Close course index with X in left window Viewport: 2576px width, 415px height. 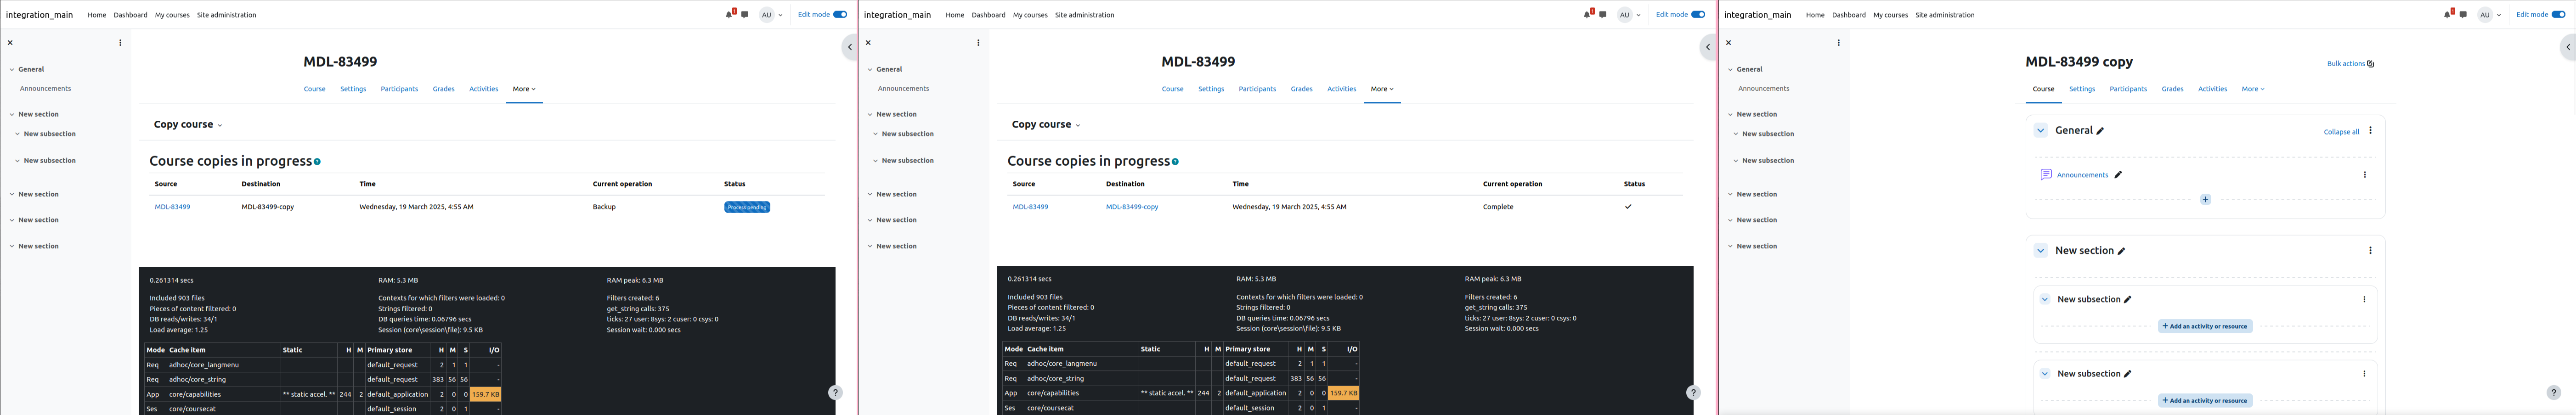pyautogui.click(x=10, y=43)
